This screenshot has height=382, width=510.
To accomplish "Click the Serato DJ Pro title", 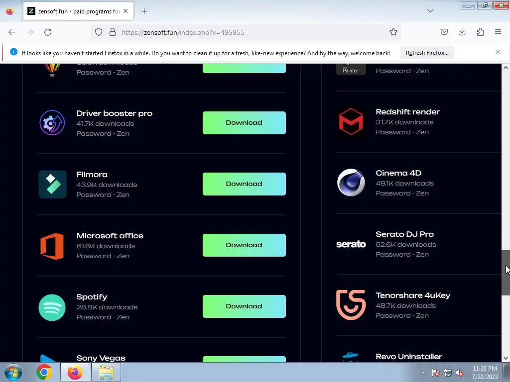I will (x=404, y=234).
